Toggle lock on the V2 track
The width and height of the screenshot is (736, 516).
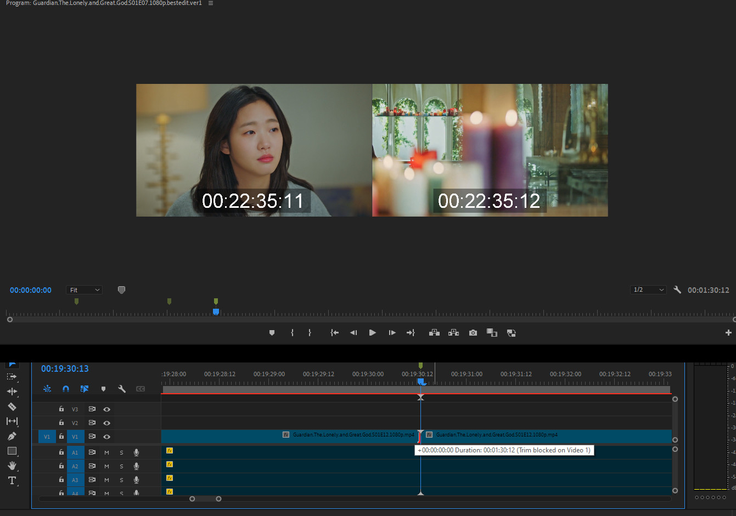(61, 423)
